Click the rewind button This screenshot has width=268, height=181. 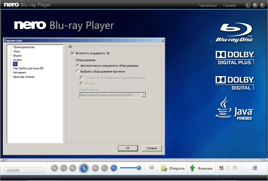click(x=73, y=168)
